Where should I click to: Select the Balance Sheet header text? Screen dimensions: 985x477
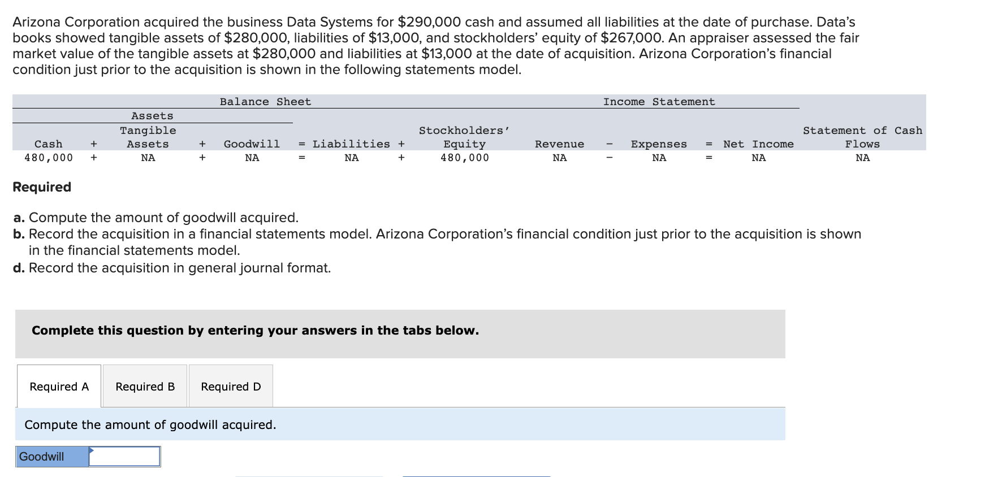coord(265,102)
